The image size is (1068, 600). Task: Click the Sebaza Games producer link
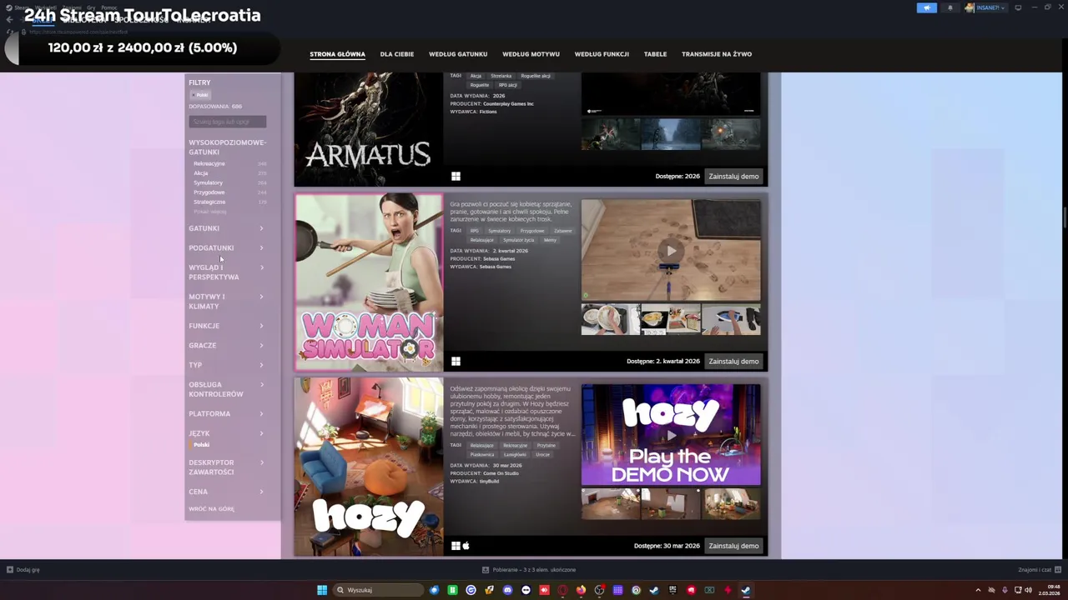499,259
